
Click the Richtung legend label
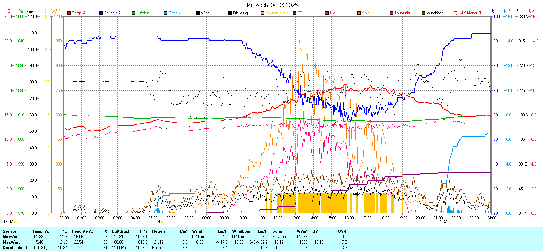click(240, 13)
